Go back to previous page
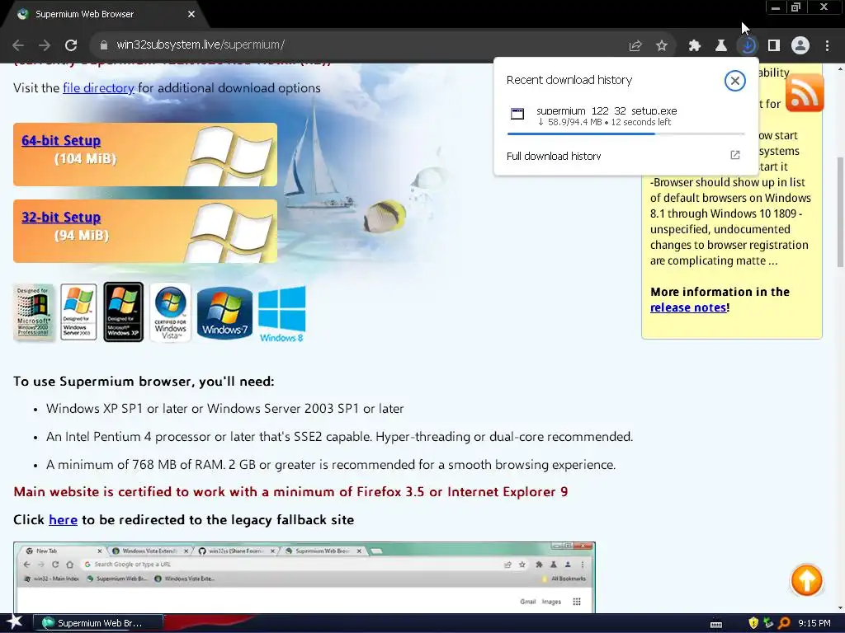This screenshot has width=845, height=633. (x=18, y=45)
